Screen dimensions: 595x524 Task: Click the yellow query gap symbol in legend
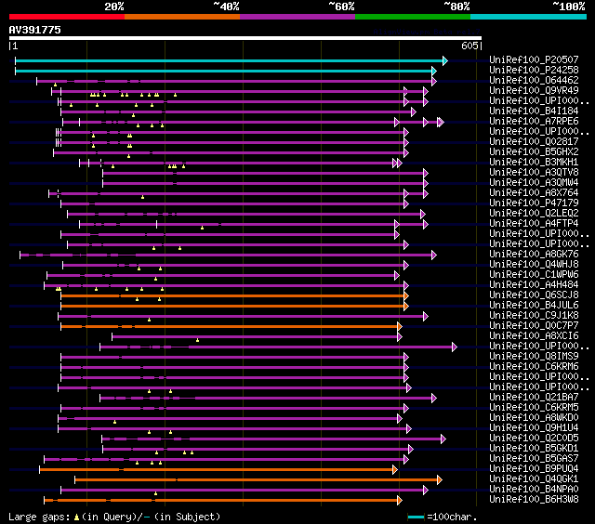(76, 517)
